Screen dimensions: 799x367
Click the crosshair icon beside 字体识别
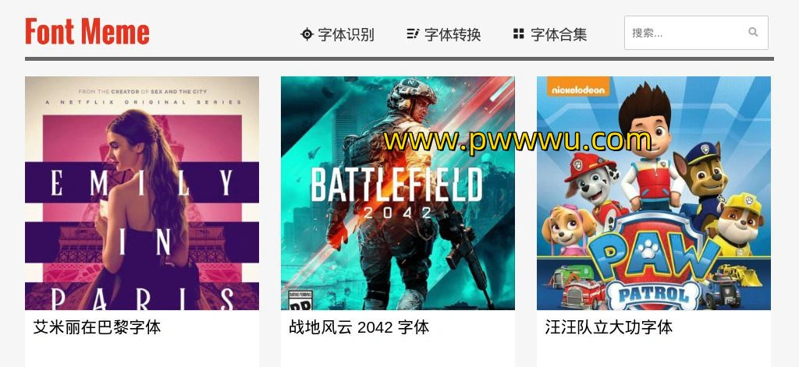click(307, 34)
